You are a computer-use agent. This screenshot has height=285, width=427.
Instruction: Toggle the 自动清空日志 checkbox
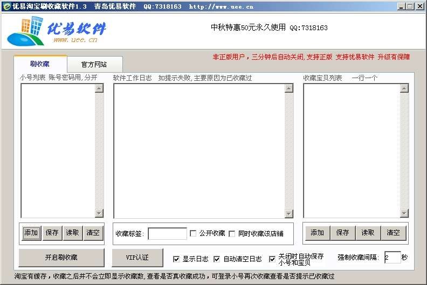coord(217,259)
